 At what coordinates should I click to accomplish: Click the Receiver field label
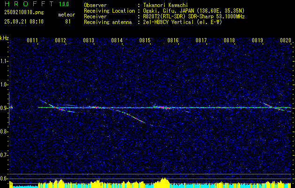pos(95,16)
